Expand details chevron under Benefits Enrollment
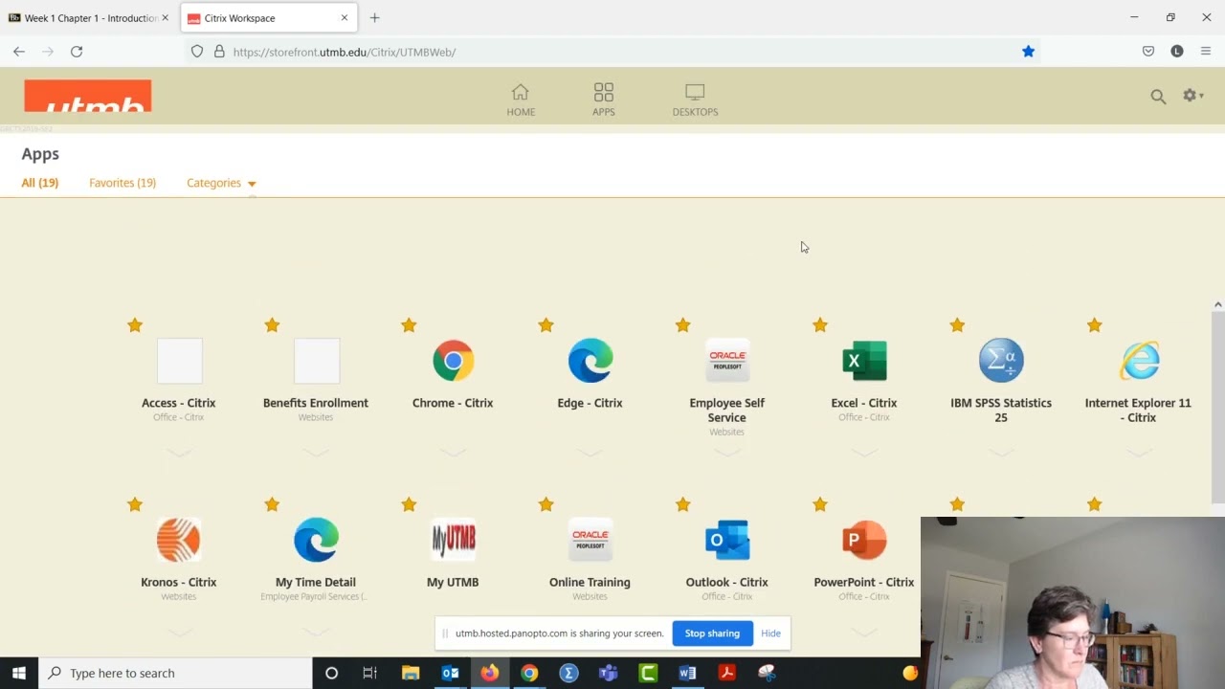Screen dimensions: 1225x689 pyautogui.click(x=316, y=453)
